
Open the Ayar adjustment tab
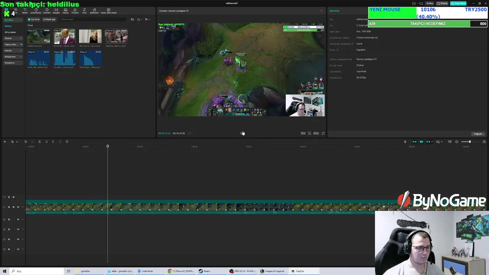[x=84, y=11]
